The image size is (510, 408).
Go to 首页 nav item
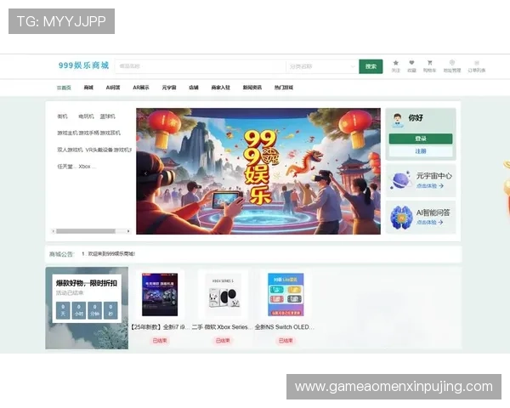point(64,88)
